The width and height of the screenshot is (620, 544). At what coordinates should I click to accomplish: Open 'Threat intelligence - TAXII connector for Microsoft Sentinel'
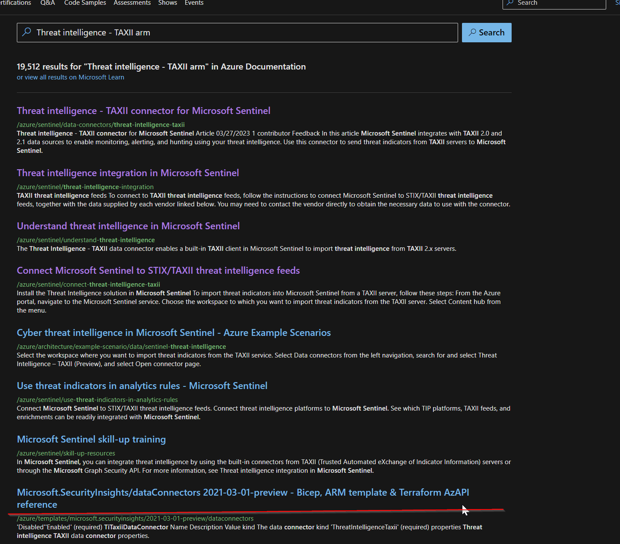(x=143, y=111)
